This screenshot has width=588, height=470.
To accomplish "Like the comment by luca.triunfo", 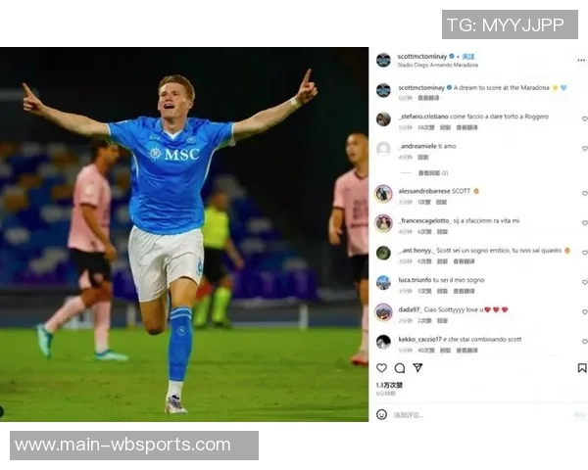I will [584, 282].
